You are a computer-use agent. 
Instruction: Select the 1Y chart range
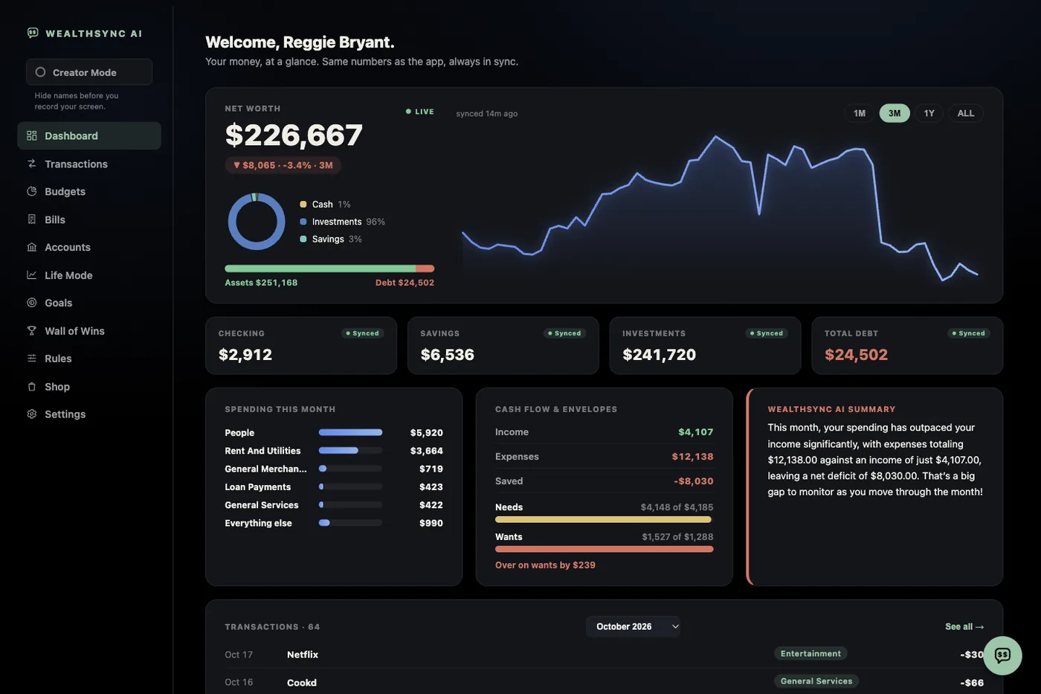[x=929, y=113]
